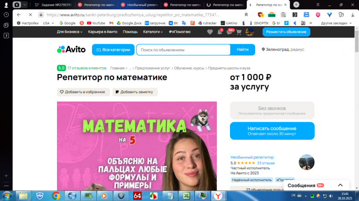The height and width of the screenshot is (201, 359).
Task: Open the YouTube bookmark
Action: 96,23
